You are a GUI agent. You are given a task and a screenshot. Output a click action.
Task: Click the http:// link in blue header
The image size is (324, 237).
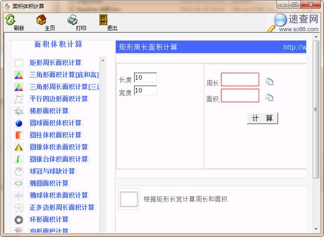[x=294, y=47]
